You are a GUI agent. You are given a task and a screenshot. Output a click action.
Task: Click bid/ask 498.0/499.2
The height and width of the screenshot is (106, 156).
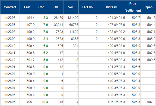tap(116, 32)
